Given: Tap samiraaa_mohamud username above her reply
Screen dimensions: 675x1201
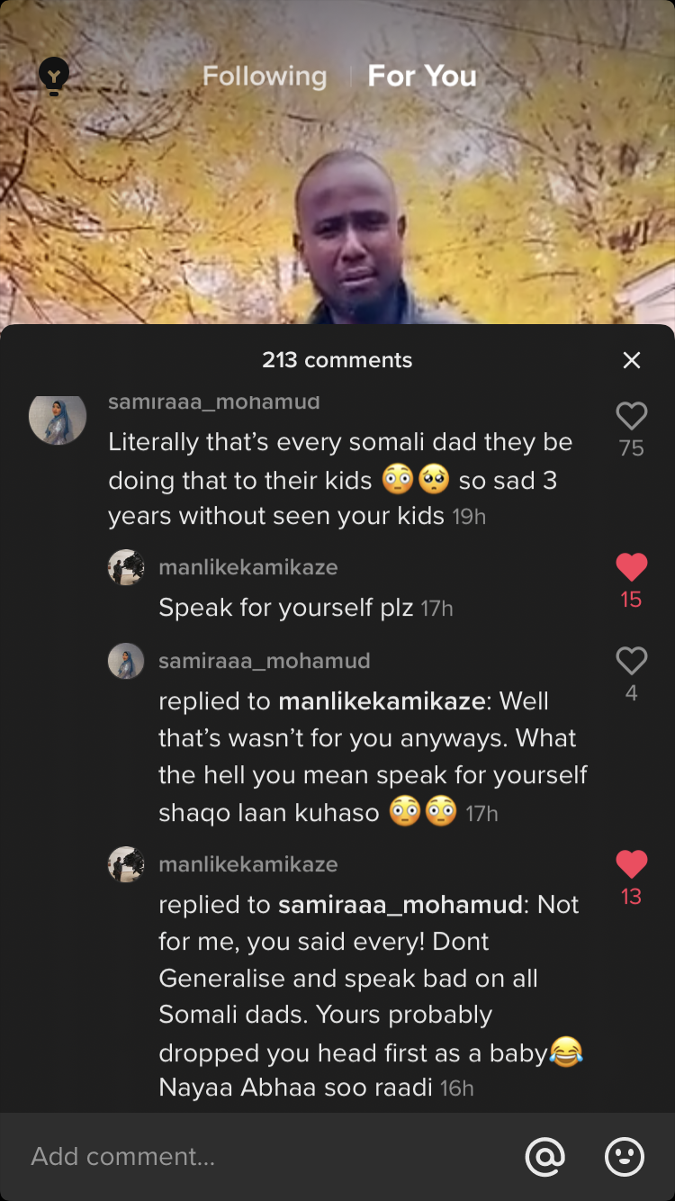Looking at the screenshot, I should (x=264, y=661).
